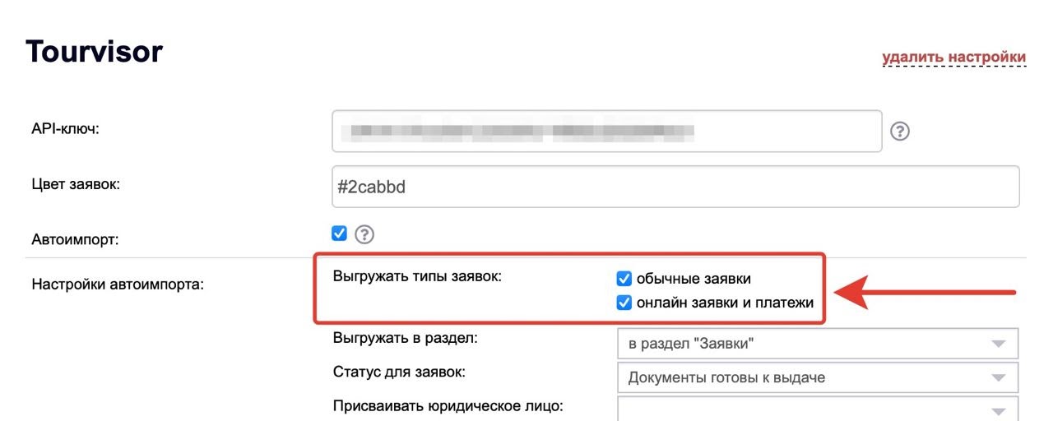The width and height of the screenshot is (1053, 421).
Task: Click the Настройки автоимпорта section label
Action: click(x=117, y=285)
